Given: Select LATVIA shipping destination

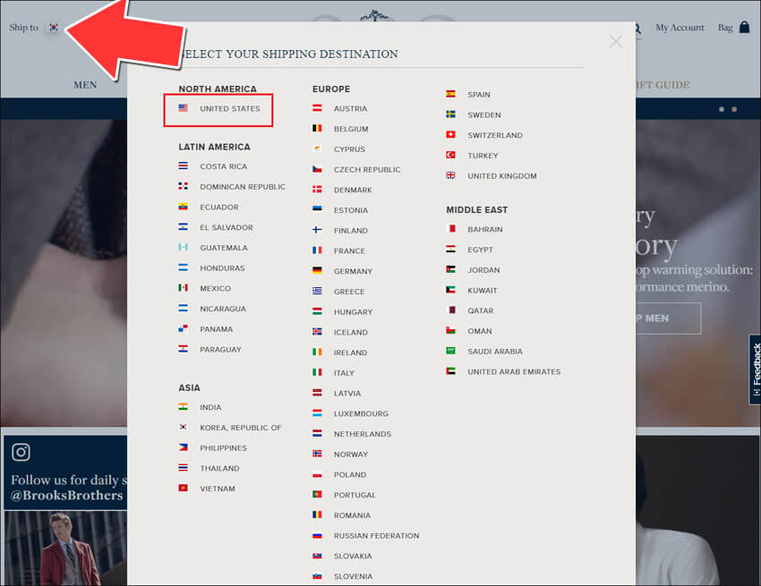Looking at the screenshot, I should point(347,394).
